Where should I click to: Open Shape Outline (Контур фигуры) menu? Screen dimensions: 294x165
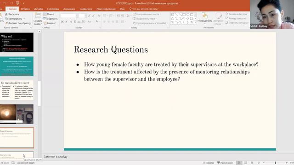click(x=236, y=18)
